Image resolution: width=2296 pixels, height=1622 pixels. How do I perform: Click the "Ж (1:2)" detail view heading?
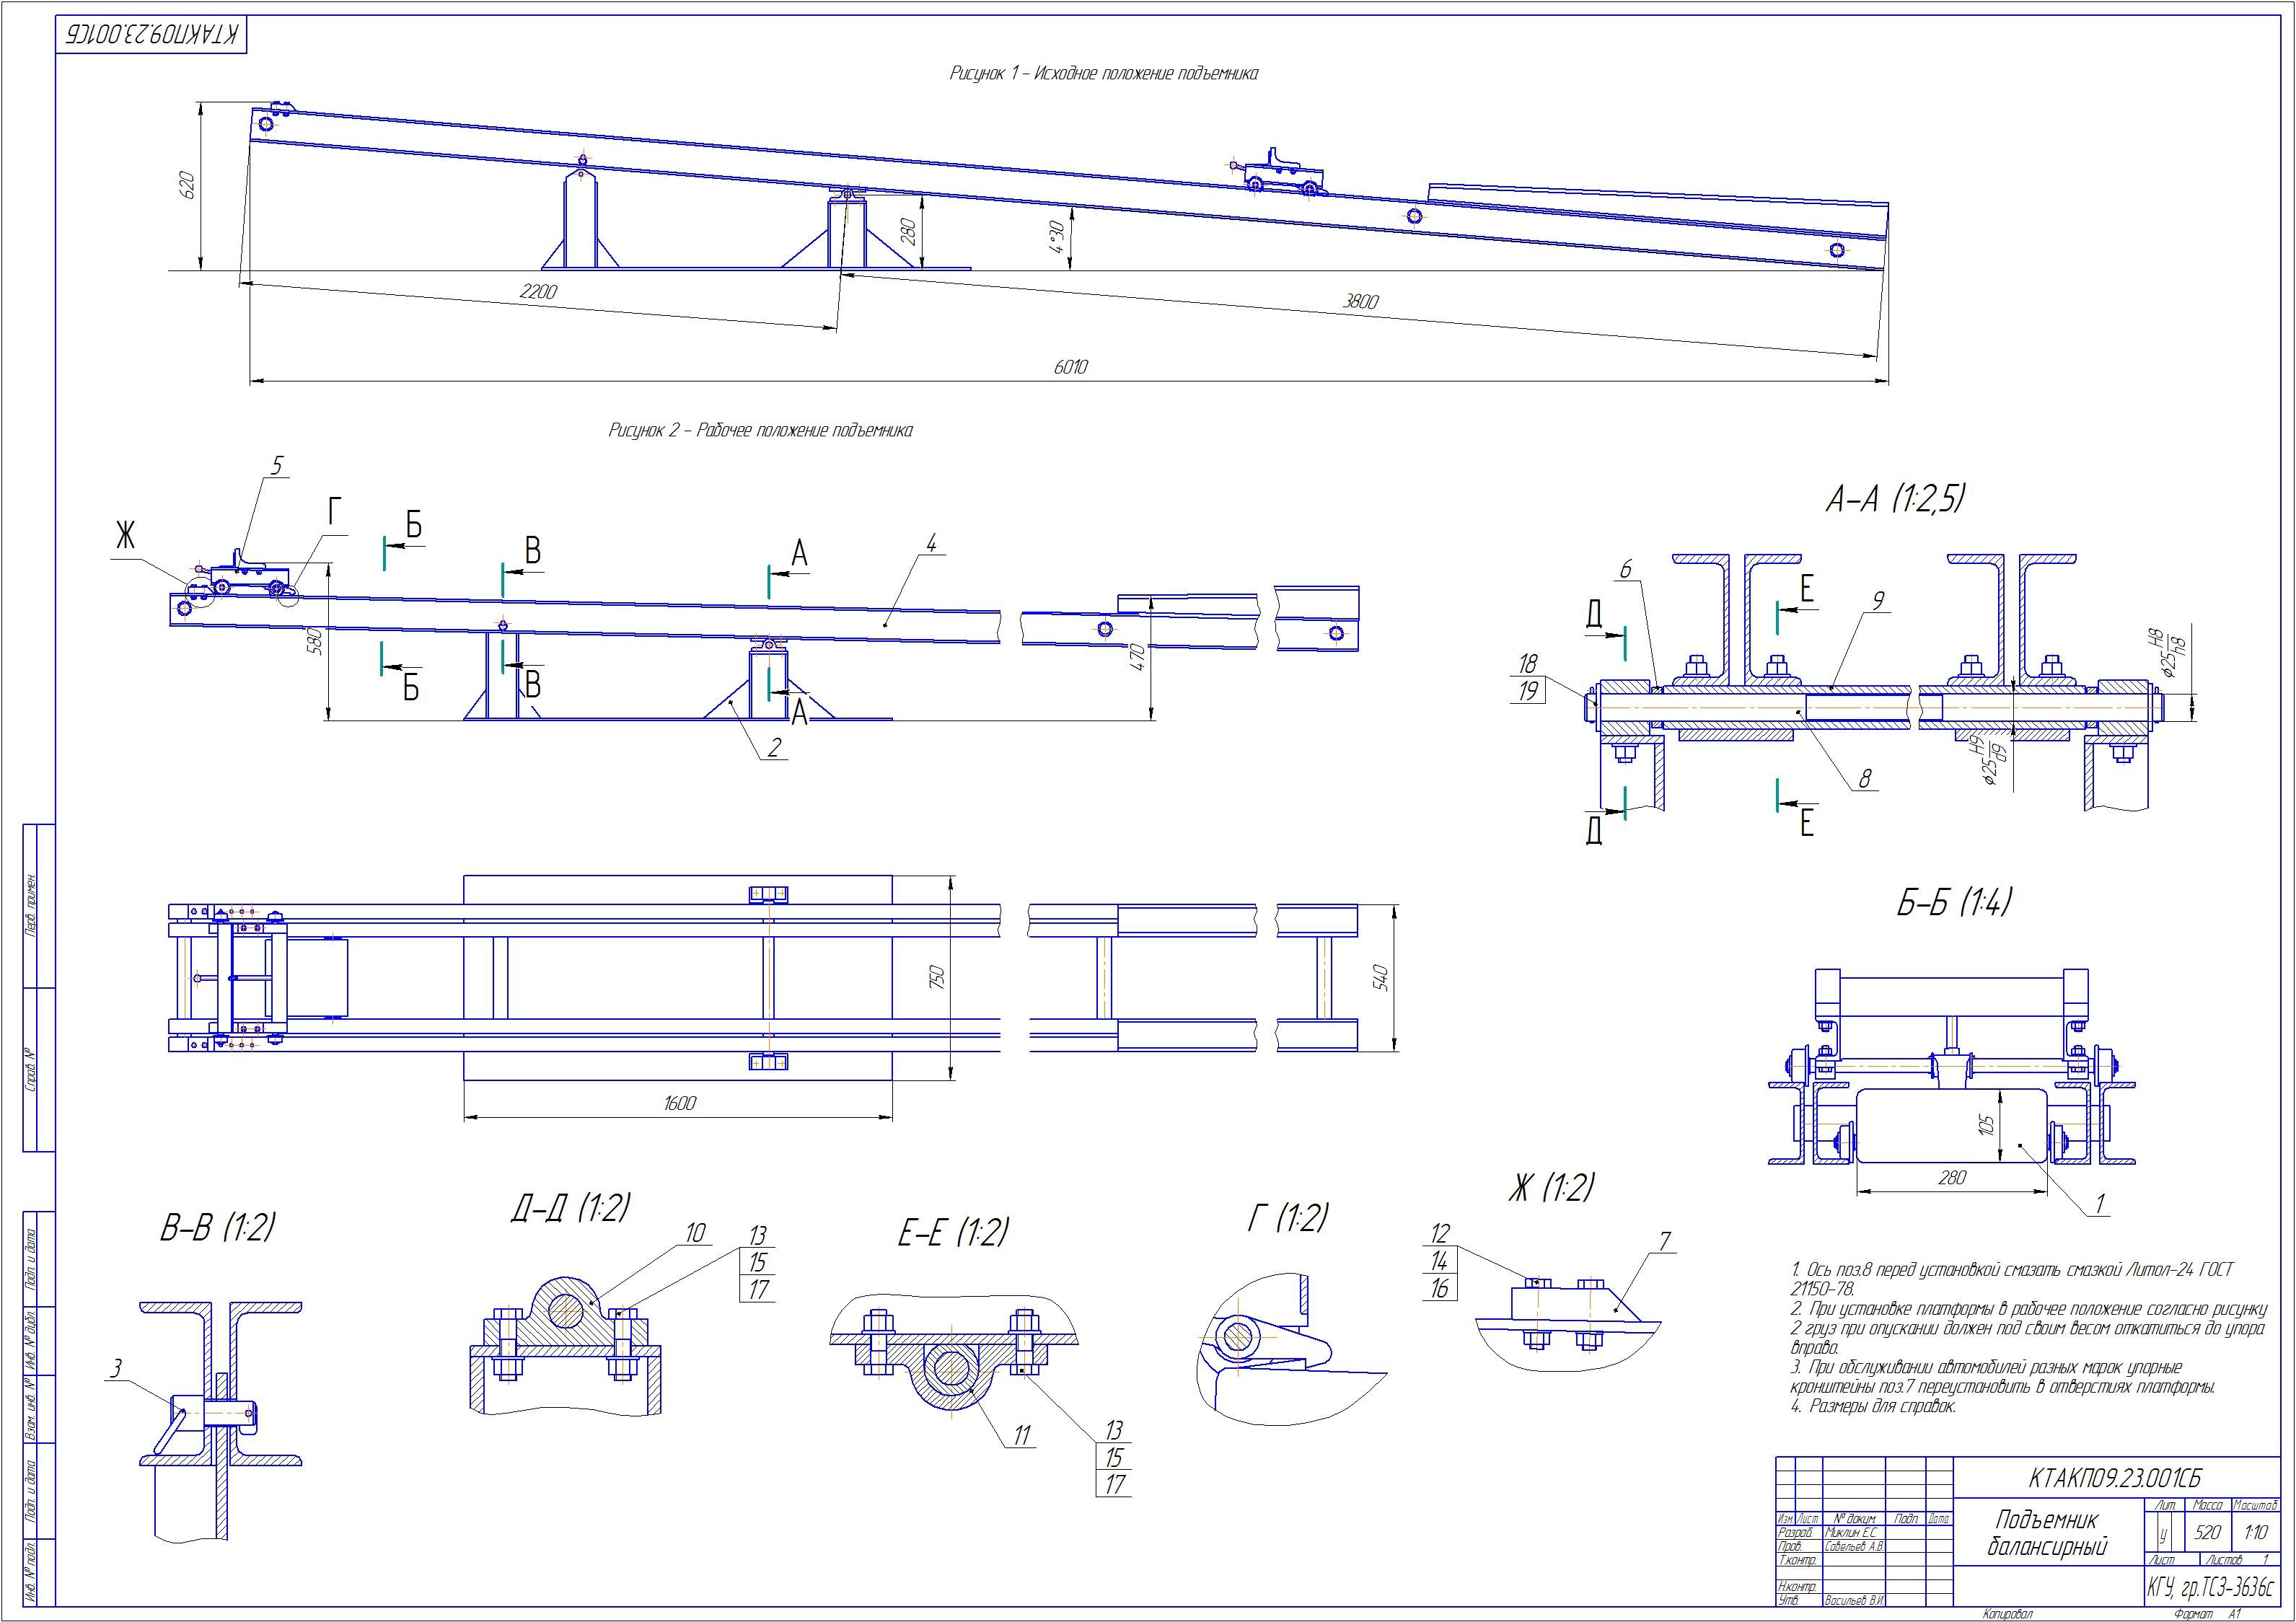pos(1551,1188)
